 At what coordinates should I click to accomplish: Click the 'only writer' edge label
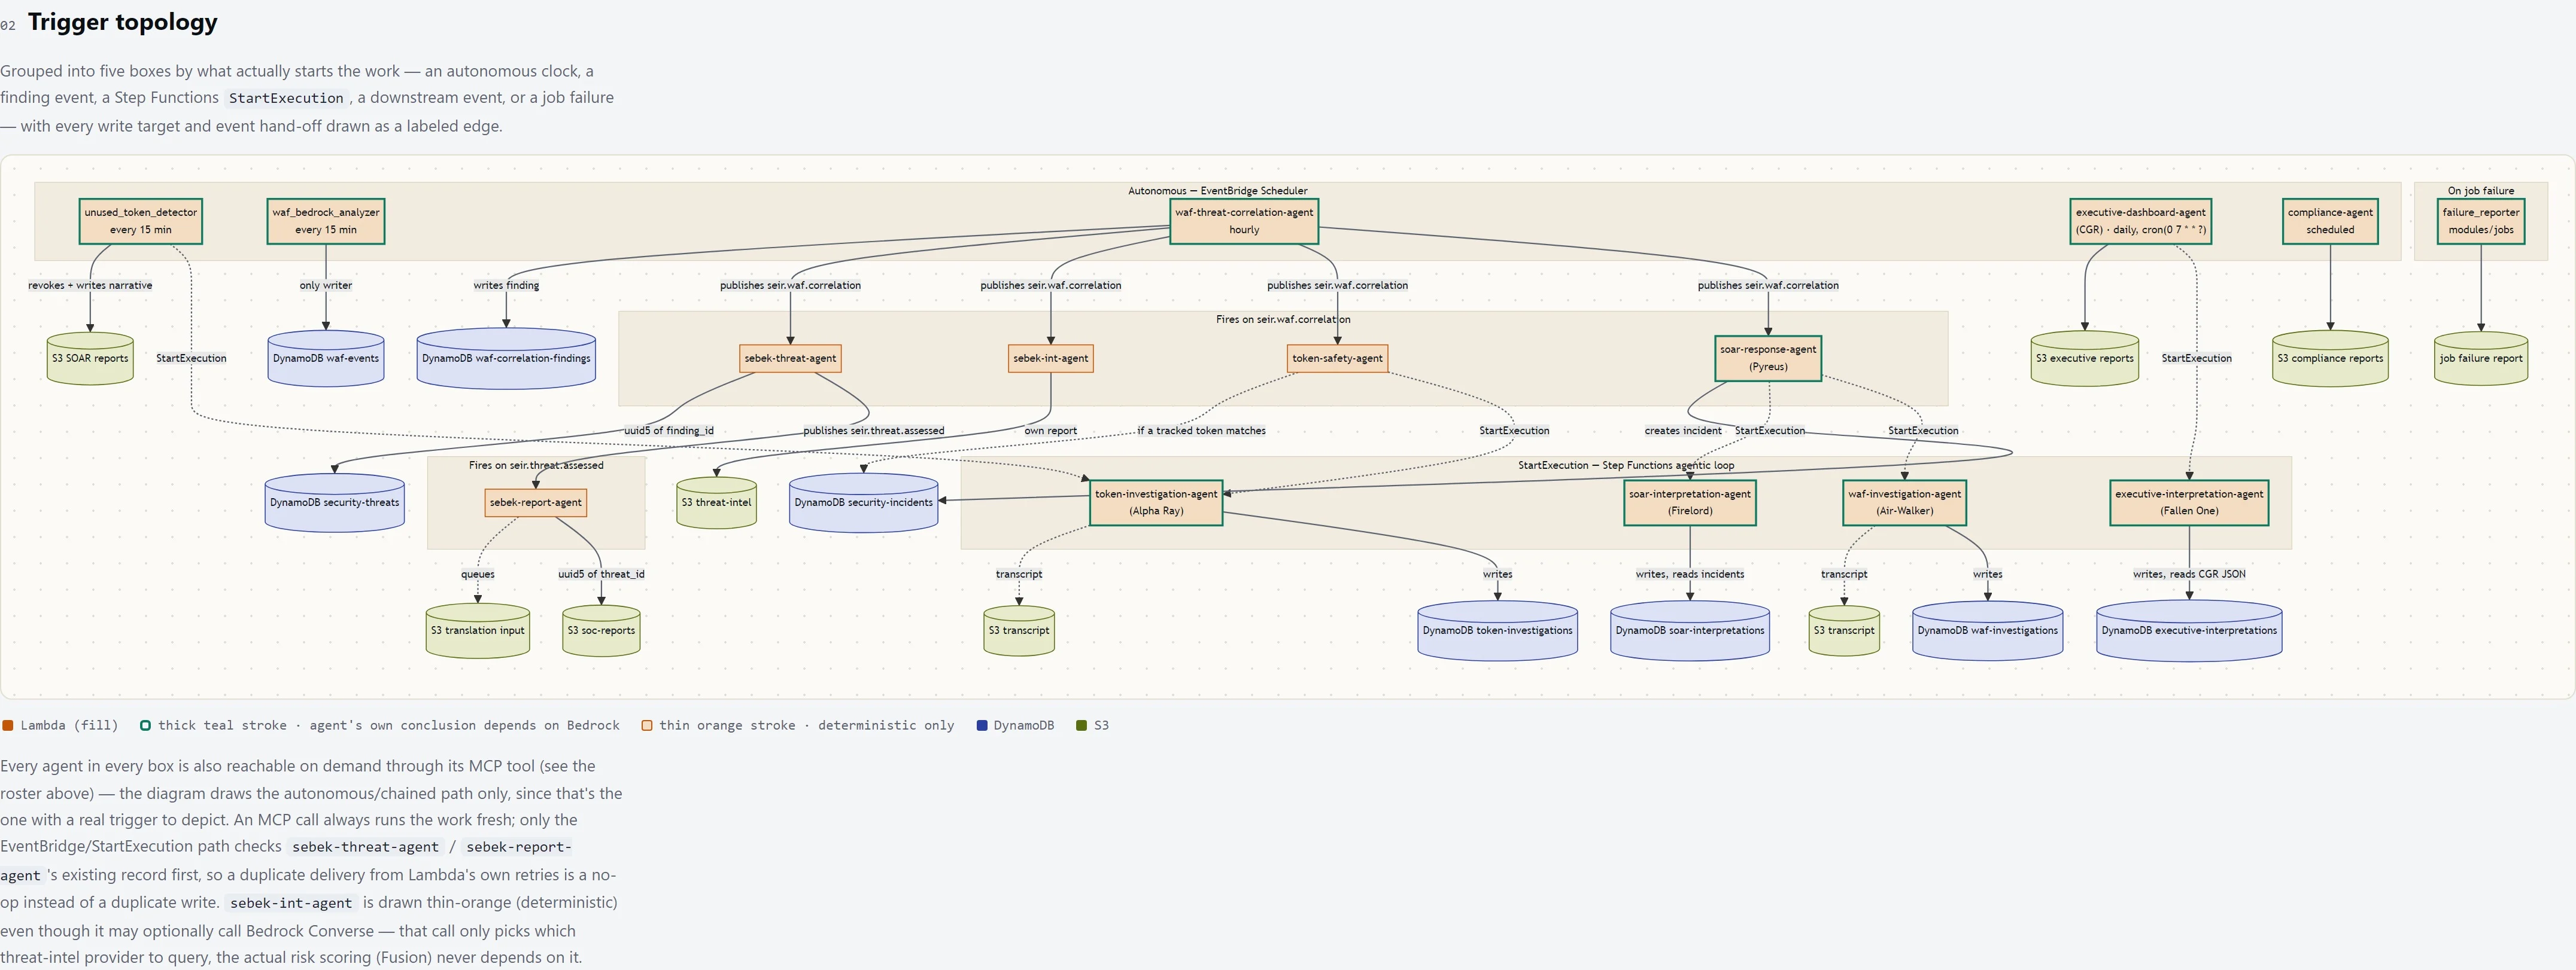(x=326, y=286)
